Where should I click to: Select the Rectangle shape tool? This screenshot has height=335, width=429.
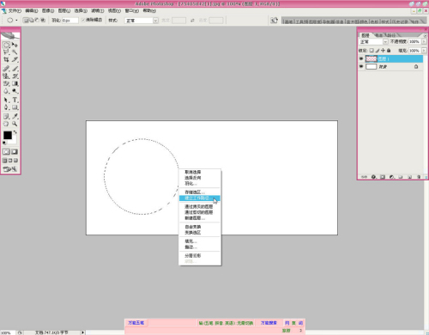[x=15, y=107]
